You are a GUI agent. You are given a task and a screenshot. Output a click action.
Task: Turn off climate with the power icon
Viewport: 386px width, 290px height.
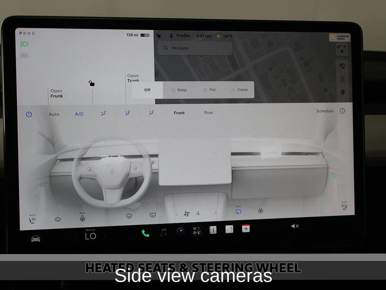29,114
